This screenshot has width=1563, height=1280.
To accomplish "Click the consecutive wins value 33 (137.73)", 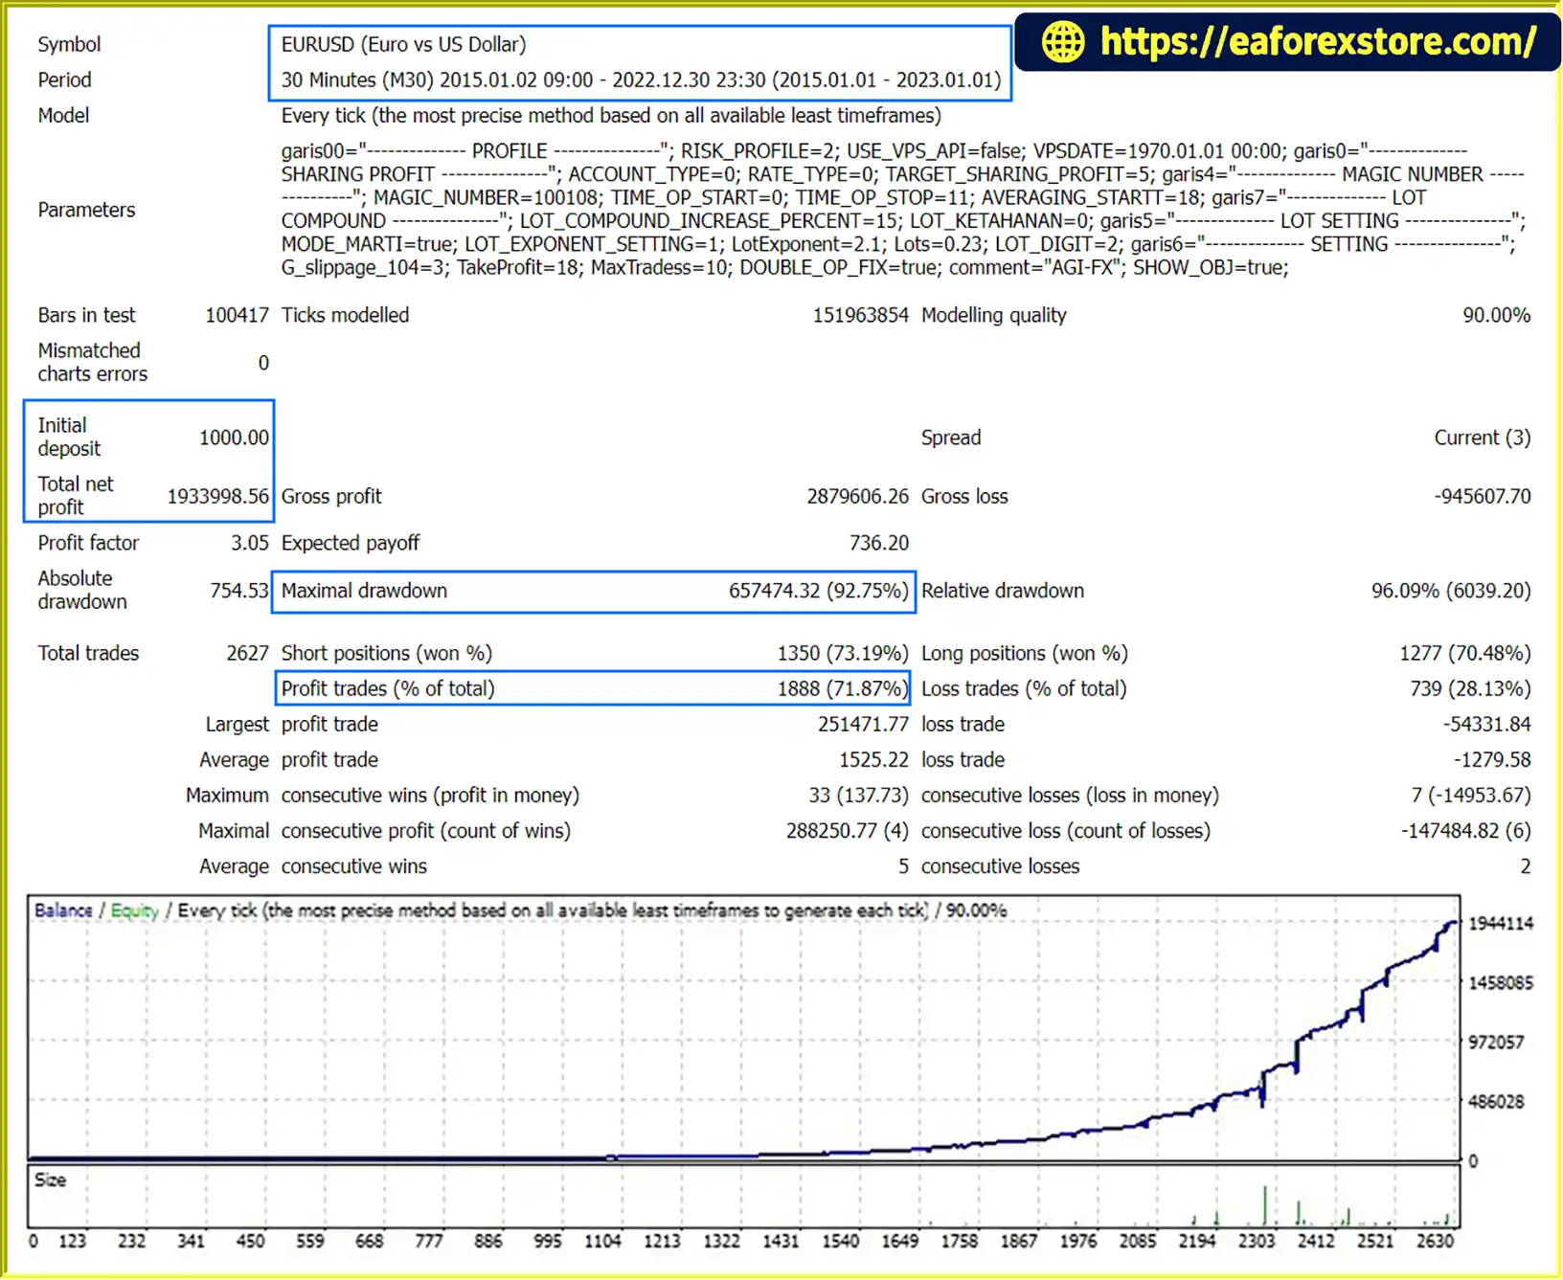I will pos(858,795).
